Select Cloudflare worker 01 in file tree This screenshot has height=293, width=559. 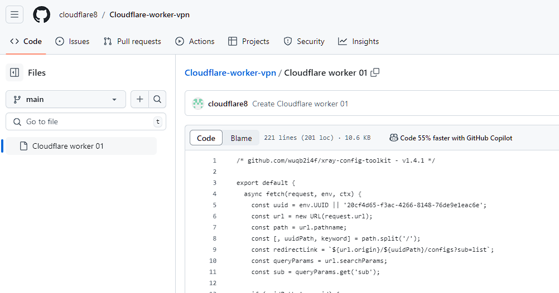[x=68, y=146]
